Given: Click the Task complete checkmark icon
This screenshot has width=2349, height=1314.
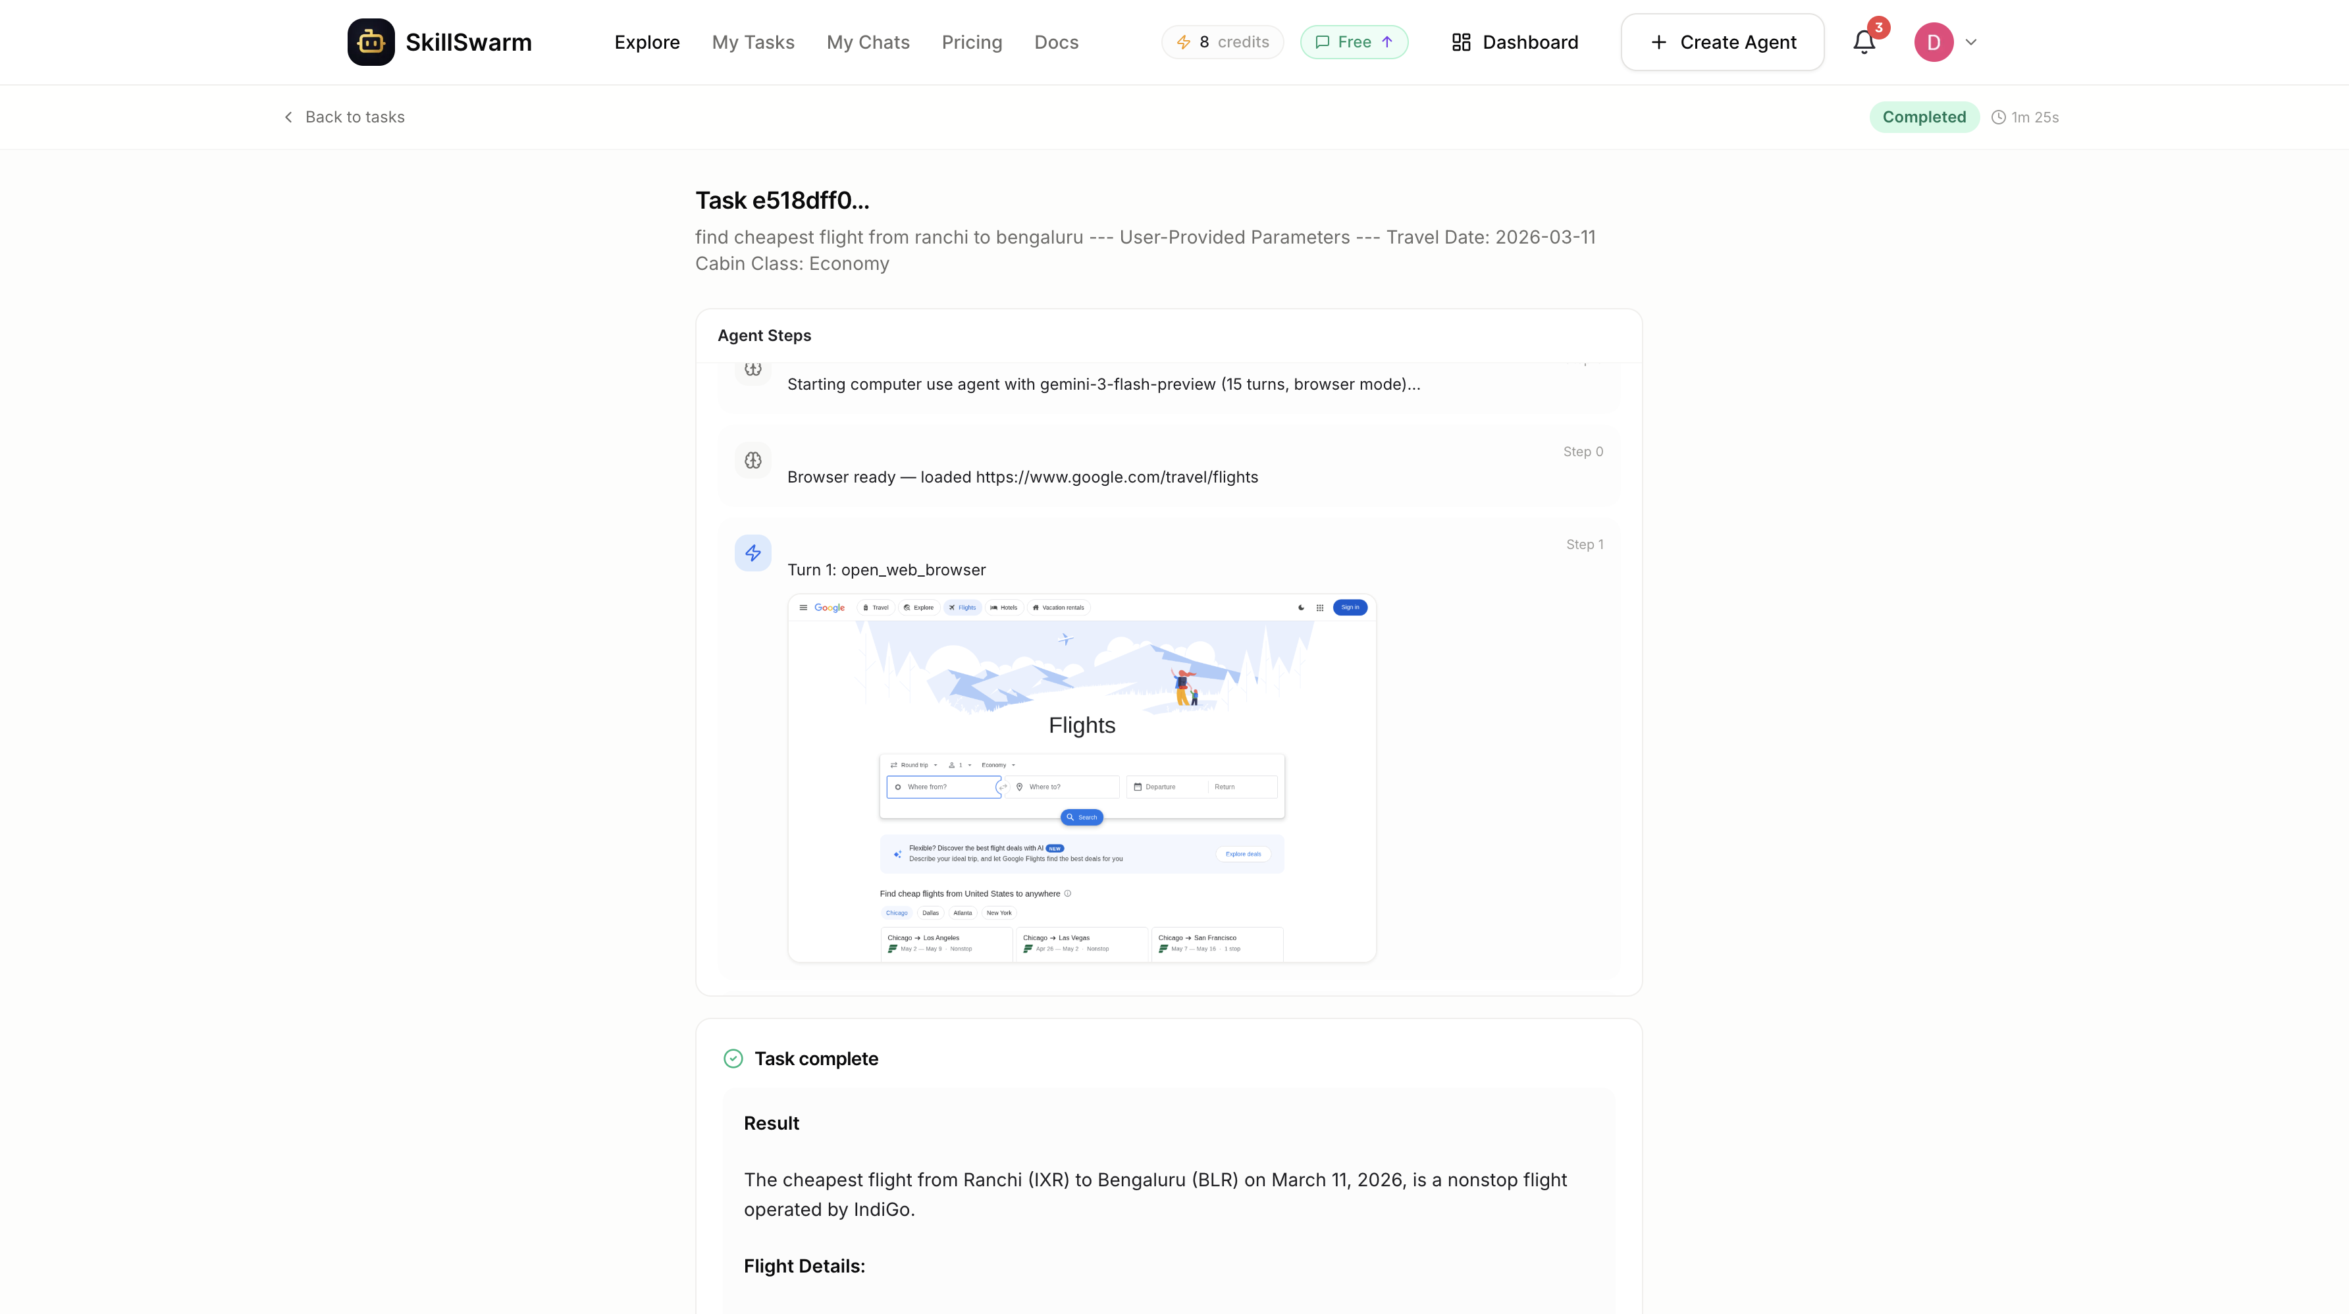Looking at the screenshot, I should tap(733, 1059).
